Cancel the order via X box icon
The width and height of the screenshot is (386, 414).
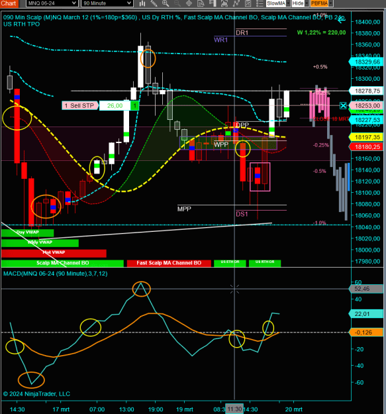pos(343,105)
